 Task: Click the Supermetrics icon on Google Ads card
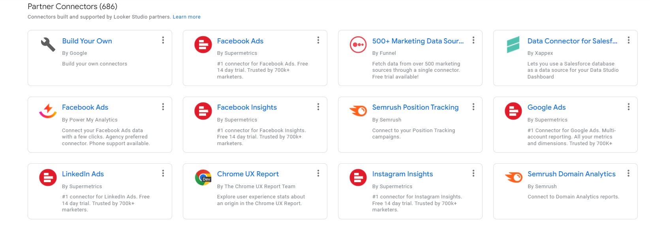(513, 111)
